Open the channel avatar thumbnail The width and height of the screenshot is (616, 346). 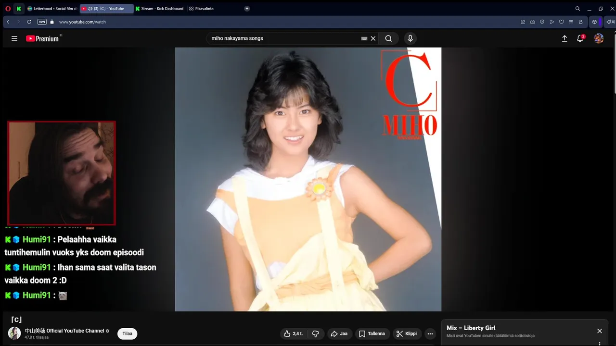click(x=14, y=333)
